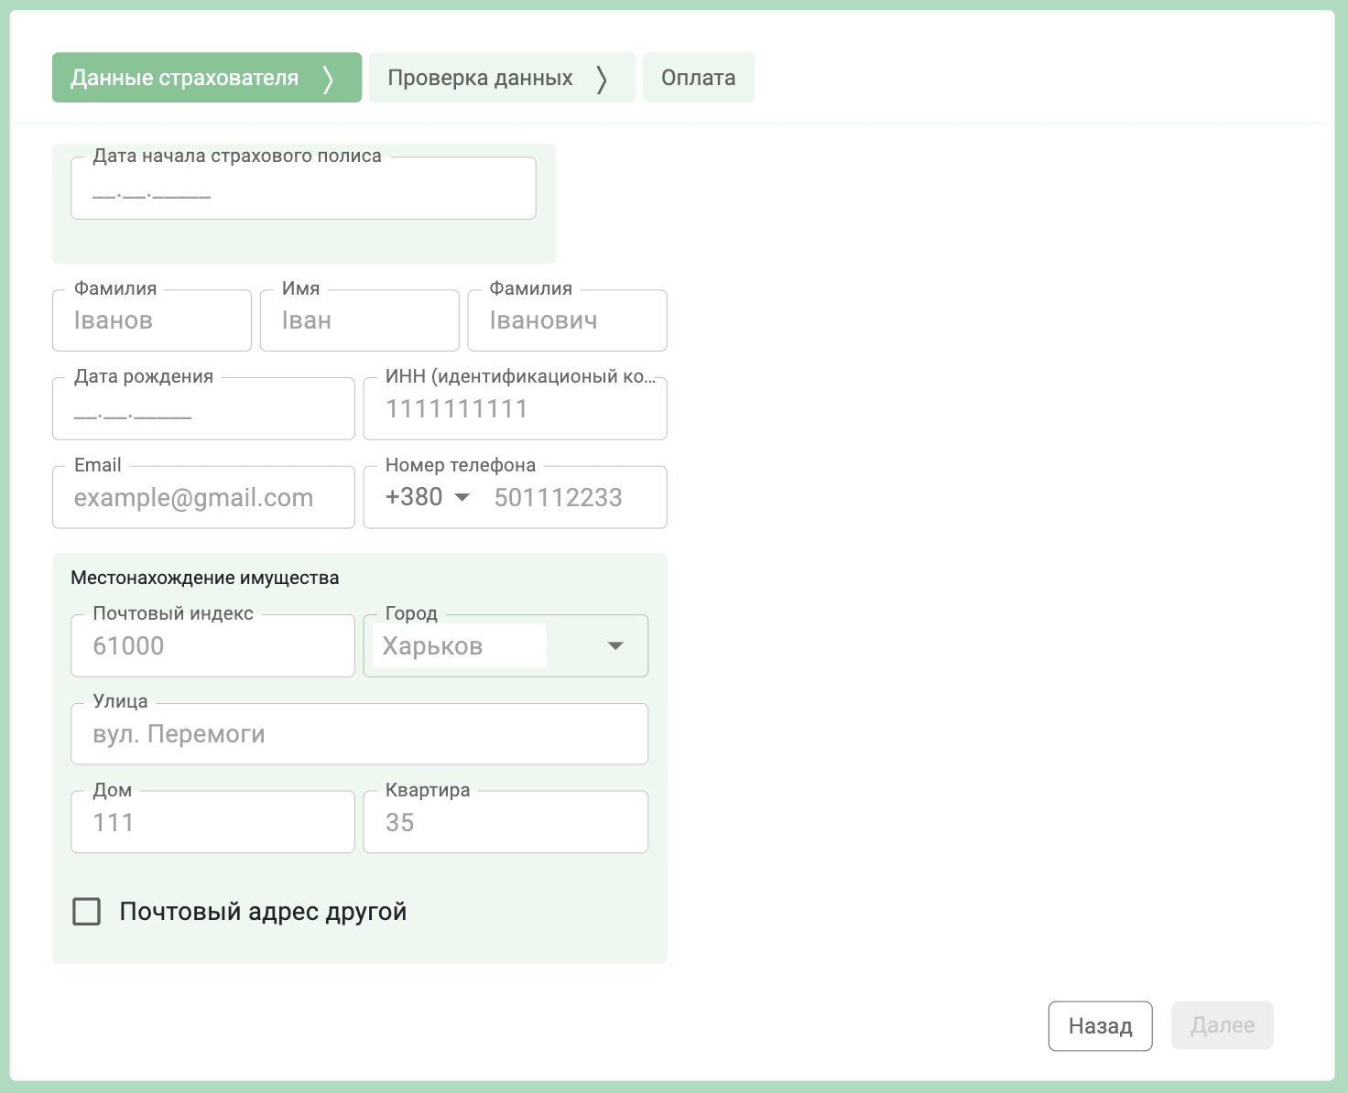Select the field with placeholder Іванович
The height and width of the screenshot is (1093, 1348).
pos(567,321)
